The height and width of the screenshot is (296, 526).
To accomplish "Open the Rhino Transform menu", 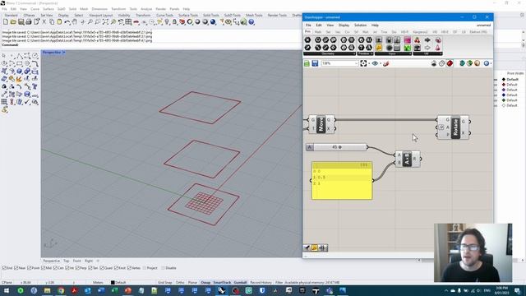I will 118,9.
